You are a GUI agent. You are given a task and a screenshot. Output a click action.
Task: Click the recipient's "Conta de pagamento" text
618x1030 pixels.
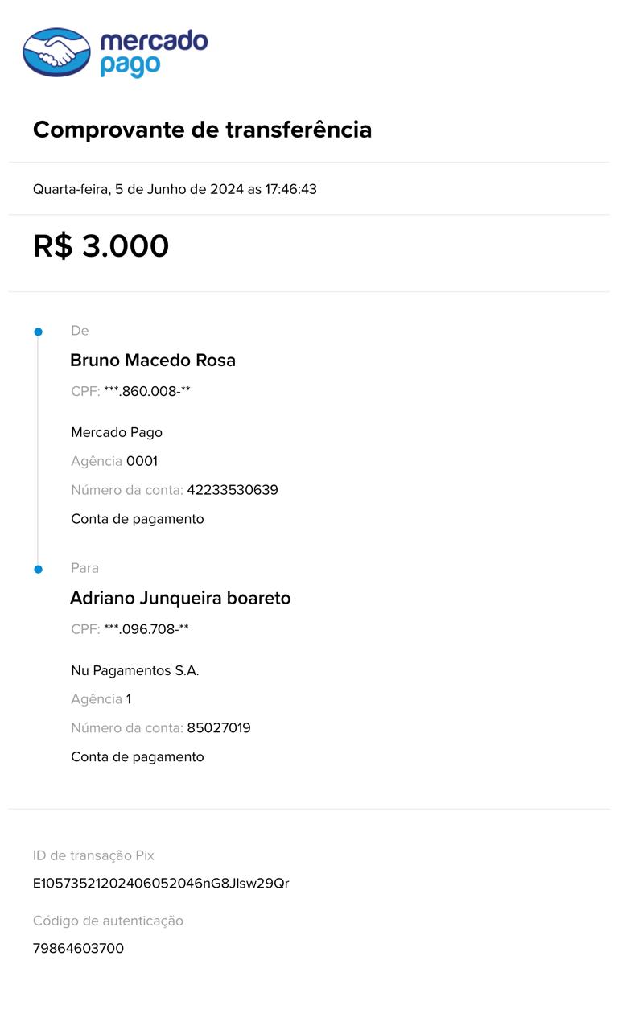(x=137, y=756)
